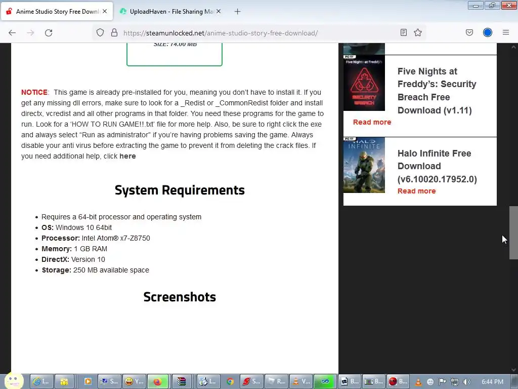Open Google Chrome from the taskbar
Viewport: 518px width, 389px height.
click(230, 381)
